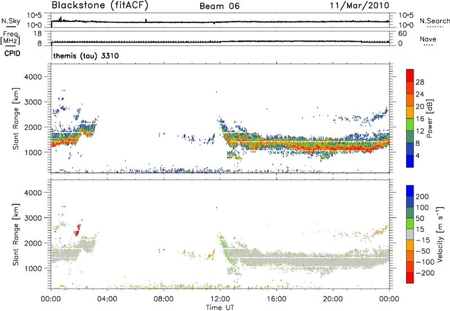Click the '-100' label on the Velocity color bar
450x311 pixels.
tap(425, 262)
